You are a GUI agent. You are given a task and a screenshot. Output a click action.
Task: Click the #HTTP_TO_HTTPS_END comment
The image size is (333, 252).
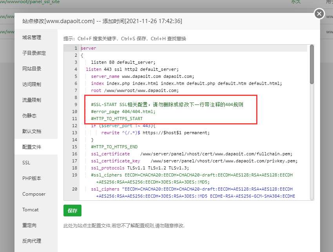click(x=114, y=147)
